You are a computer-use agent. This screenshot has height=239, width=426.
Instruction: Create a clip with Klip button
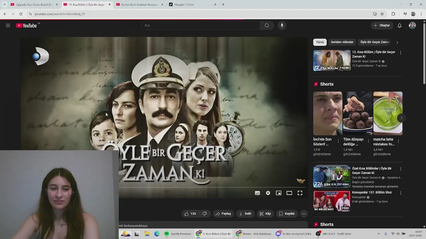tap(265, 214)
